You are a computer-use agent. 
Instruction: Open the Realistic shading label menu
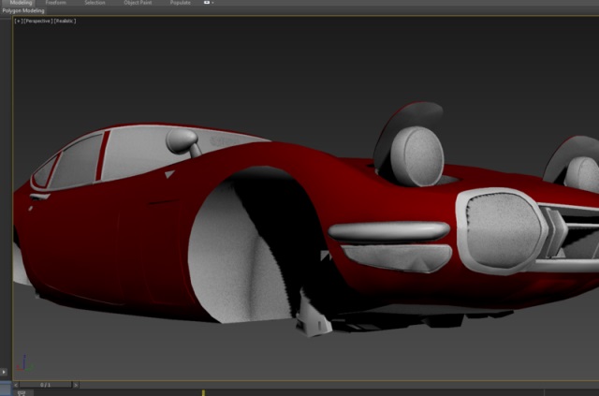pos(65,21)
